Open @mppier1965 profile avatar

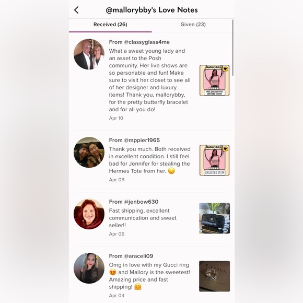[89, 152]
